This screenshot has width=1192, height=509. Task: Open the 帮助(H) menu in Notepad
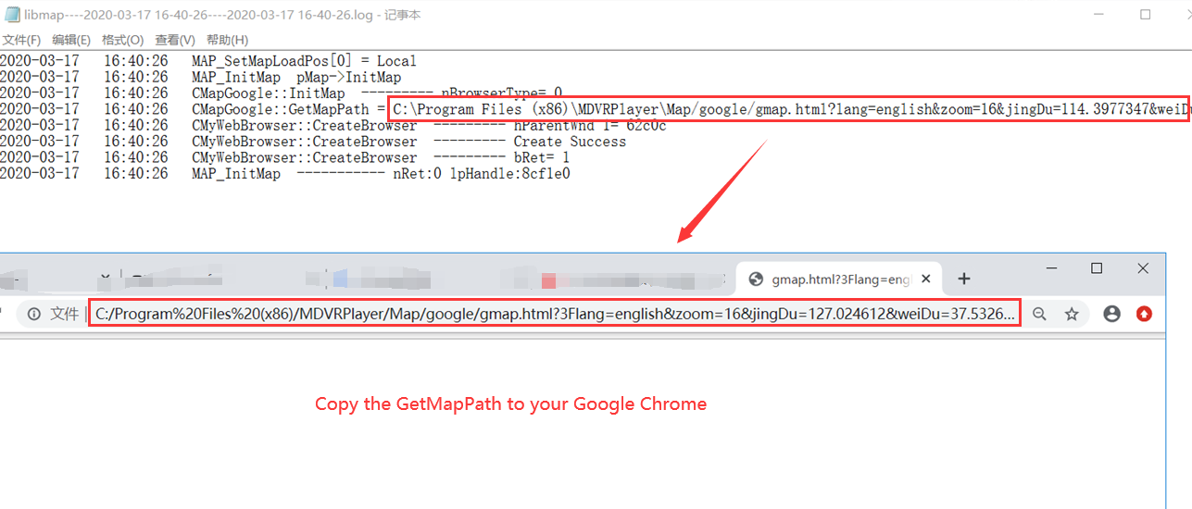[x=227, y=40]
